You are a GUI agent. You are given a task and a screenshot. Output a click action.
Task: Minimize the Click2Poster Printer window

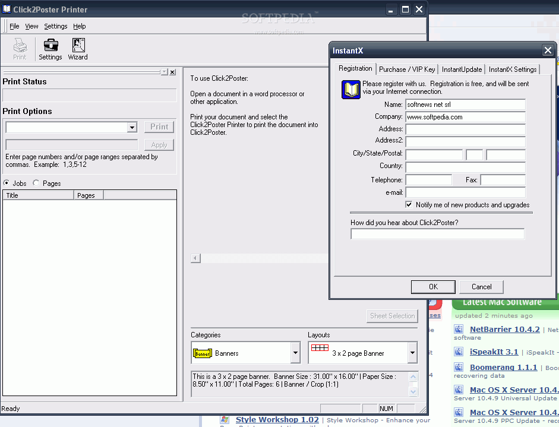point(391,10)
